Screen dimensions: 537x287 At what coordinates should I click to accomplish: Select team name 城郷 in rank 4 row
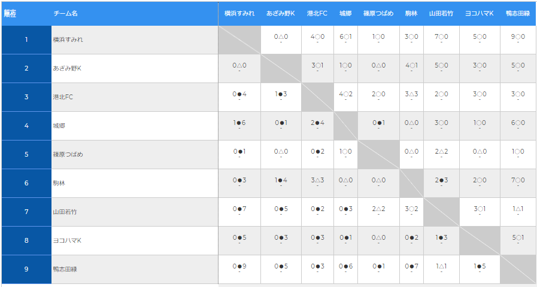(x=59, y=126)
